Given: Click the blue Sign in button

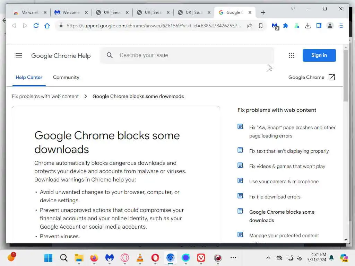Looking at the screenshot, I should pos(319,55).
